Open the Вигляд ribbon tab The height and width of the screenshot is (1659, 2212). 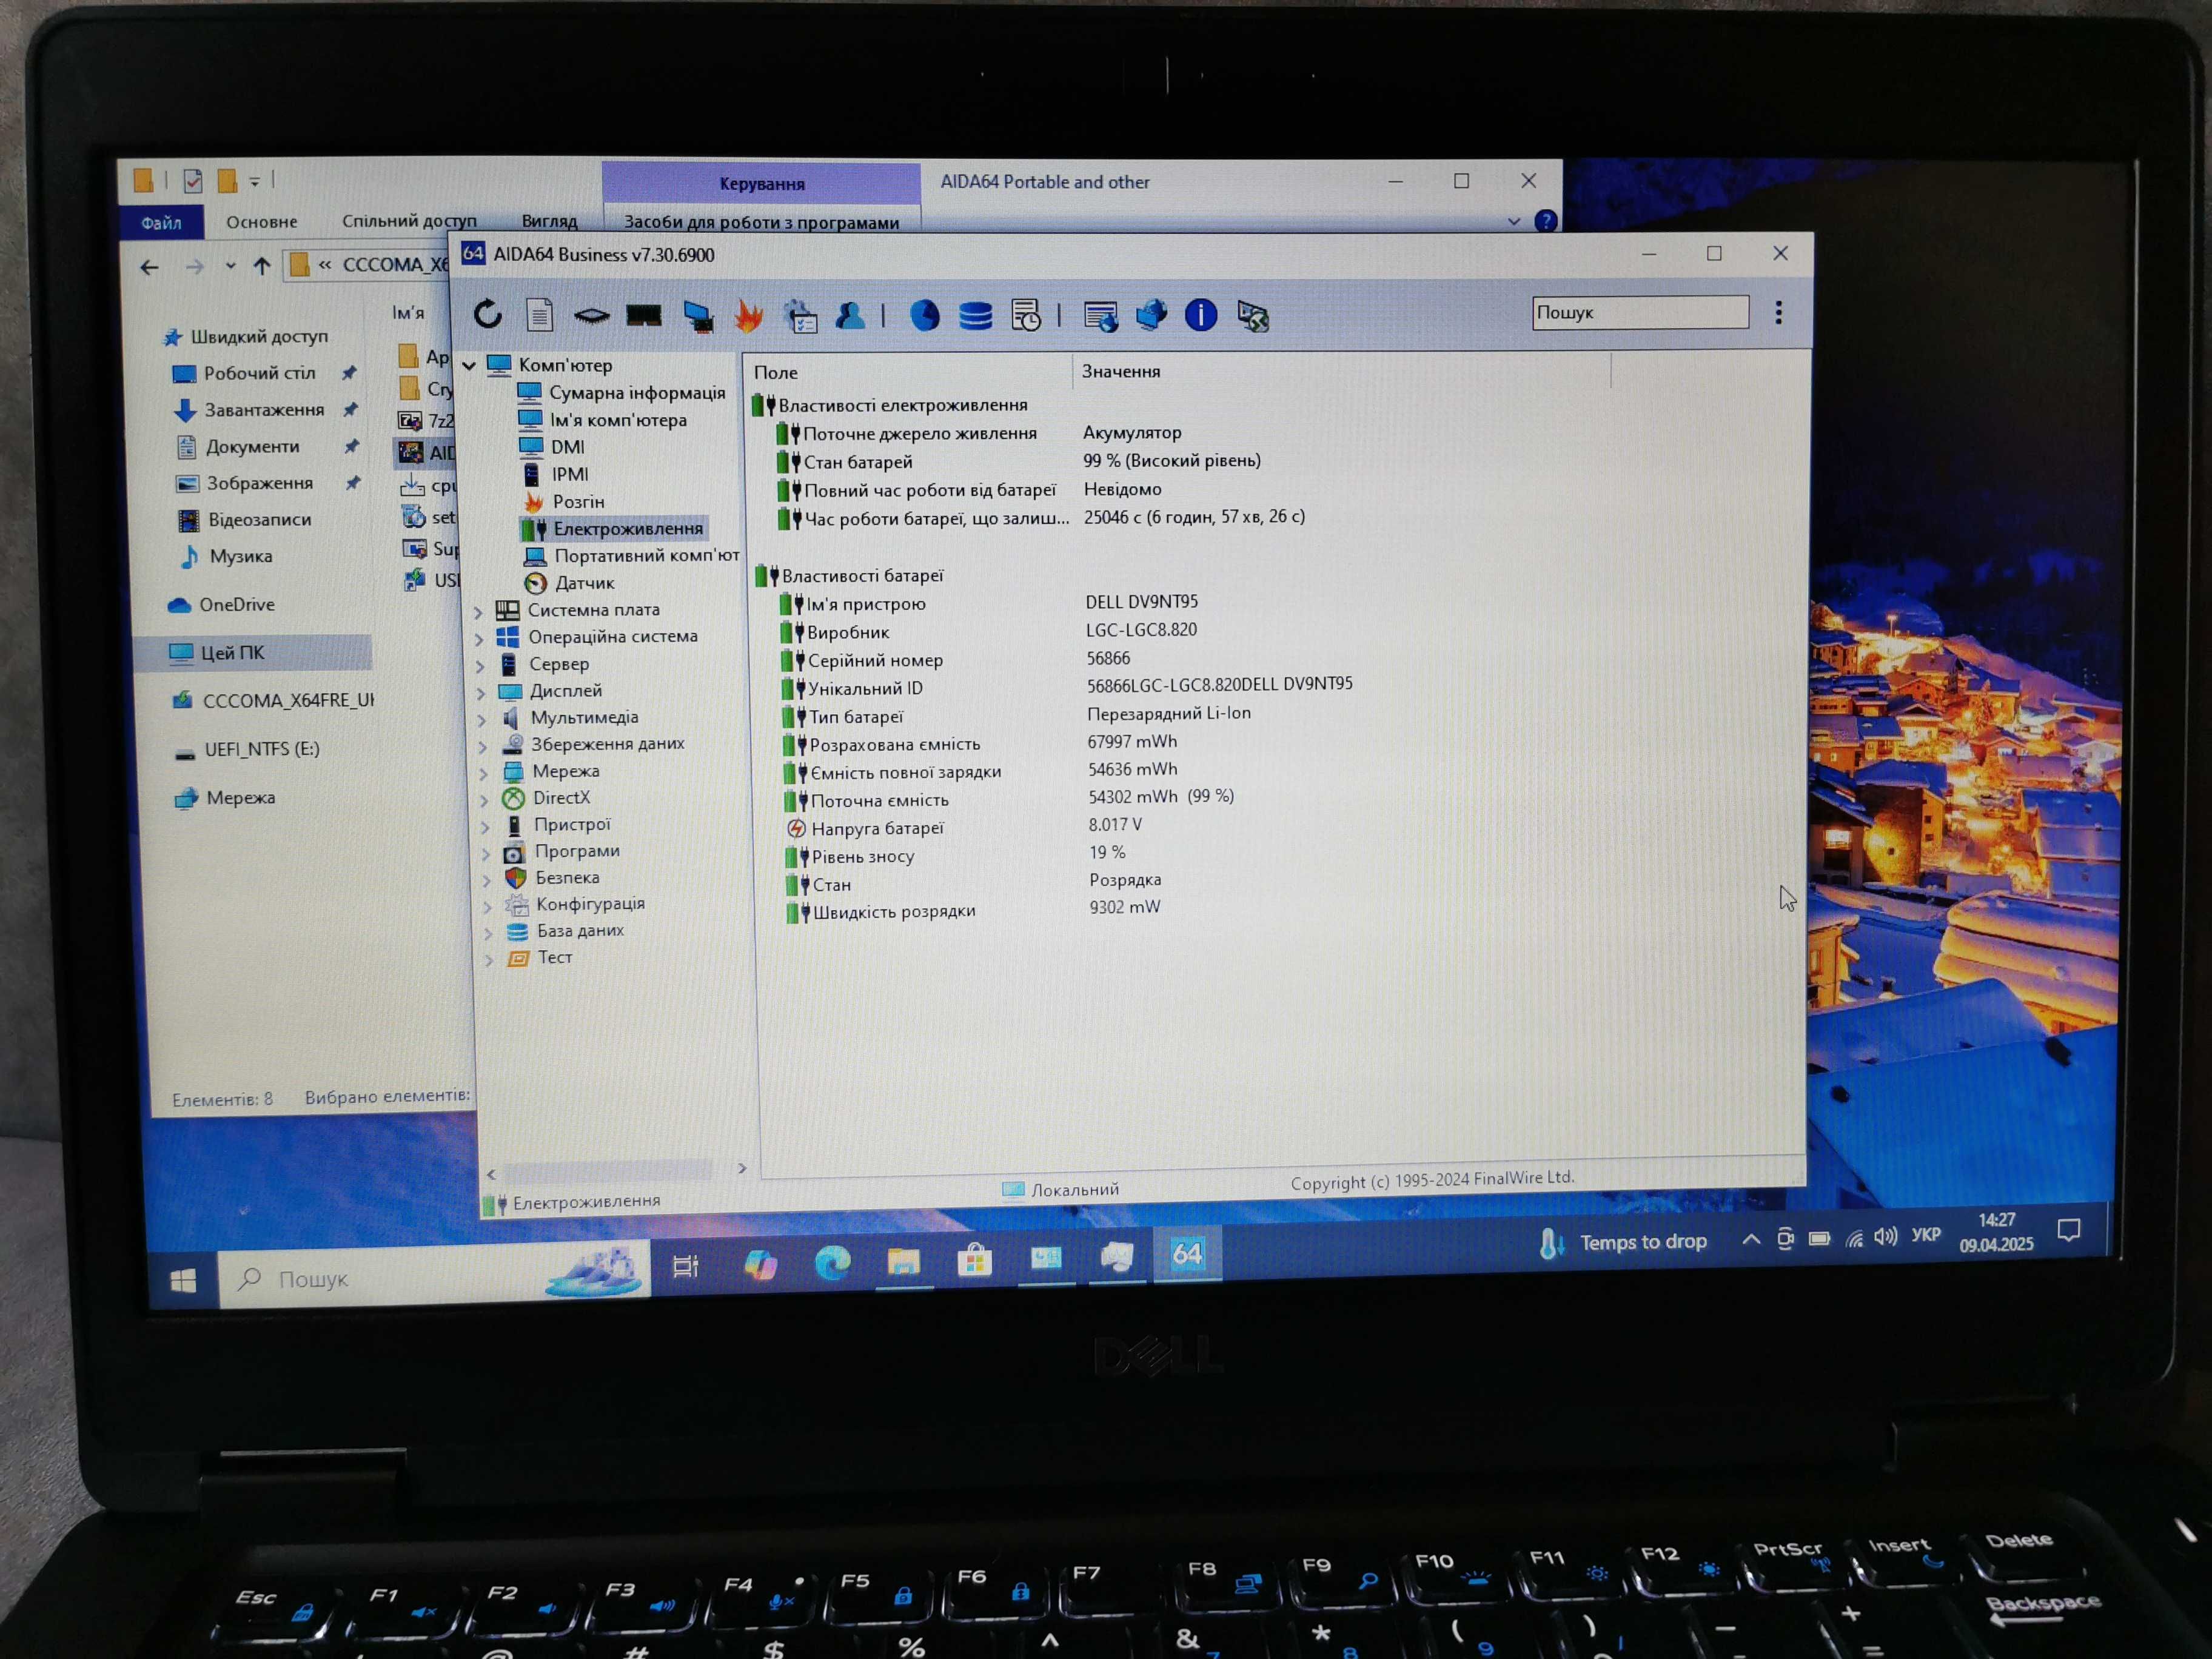coord(549,221)
